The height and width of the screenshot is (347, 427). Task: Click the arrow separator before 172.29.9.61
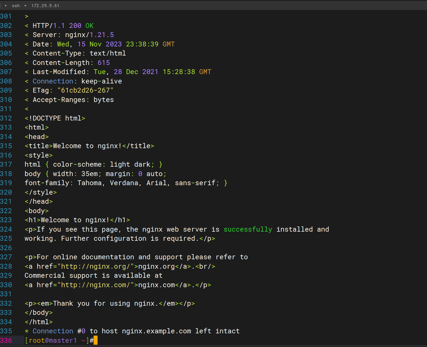[25, 6]
